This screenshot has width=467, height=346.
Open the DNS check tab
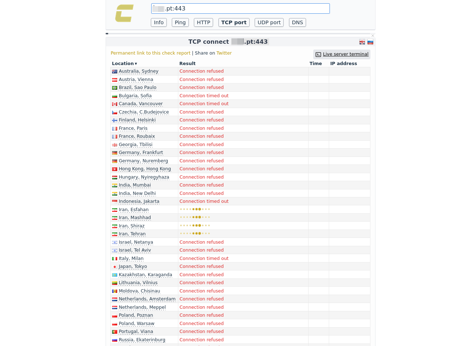coord(297,22)
